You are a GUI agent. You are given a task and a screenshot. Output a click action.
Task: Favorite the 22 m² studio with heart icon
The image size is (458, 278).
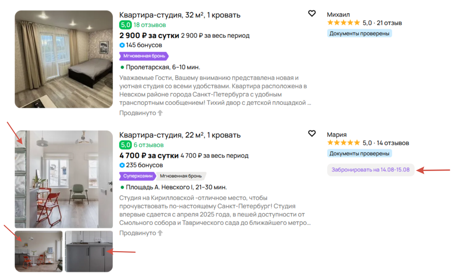click(312, 133)
